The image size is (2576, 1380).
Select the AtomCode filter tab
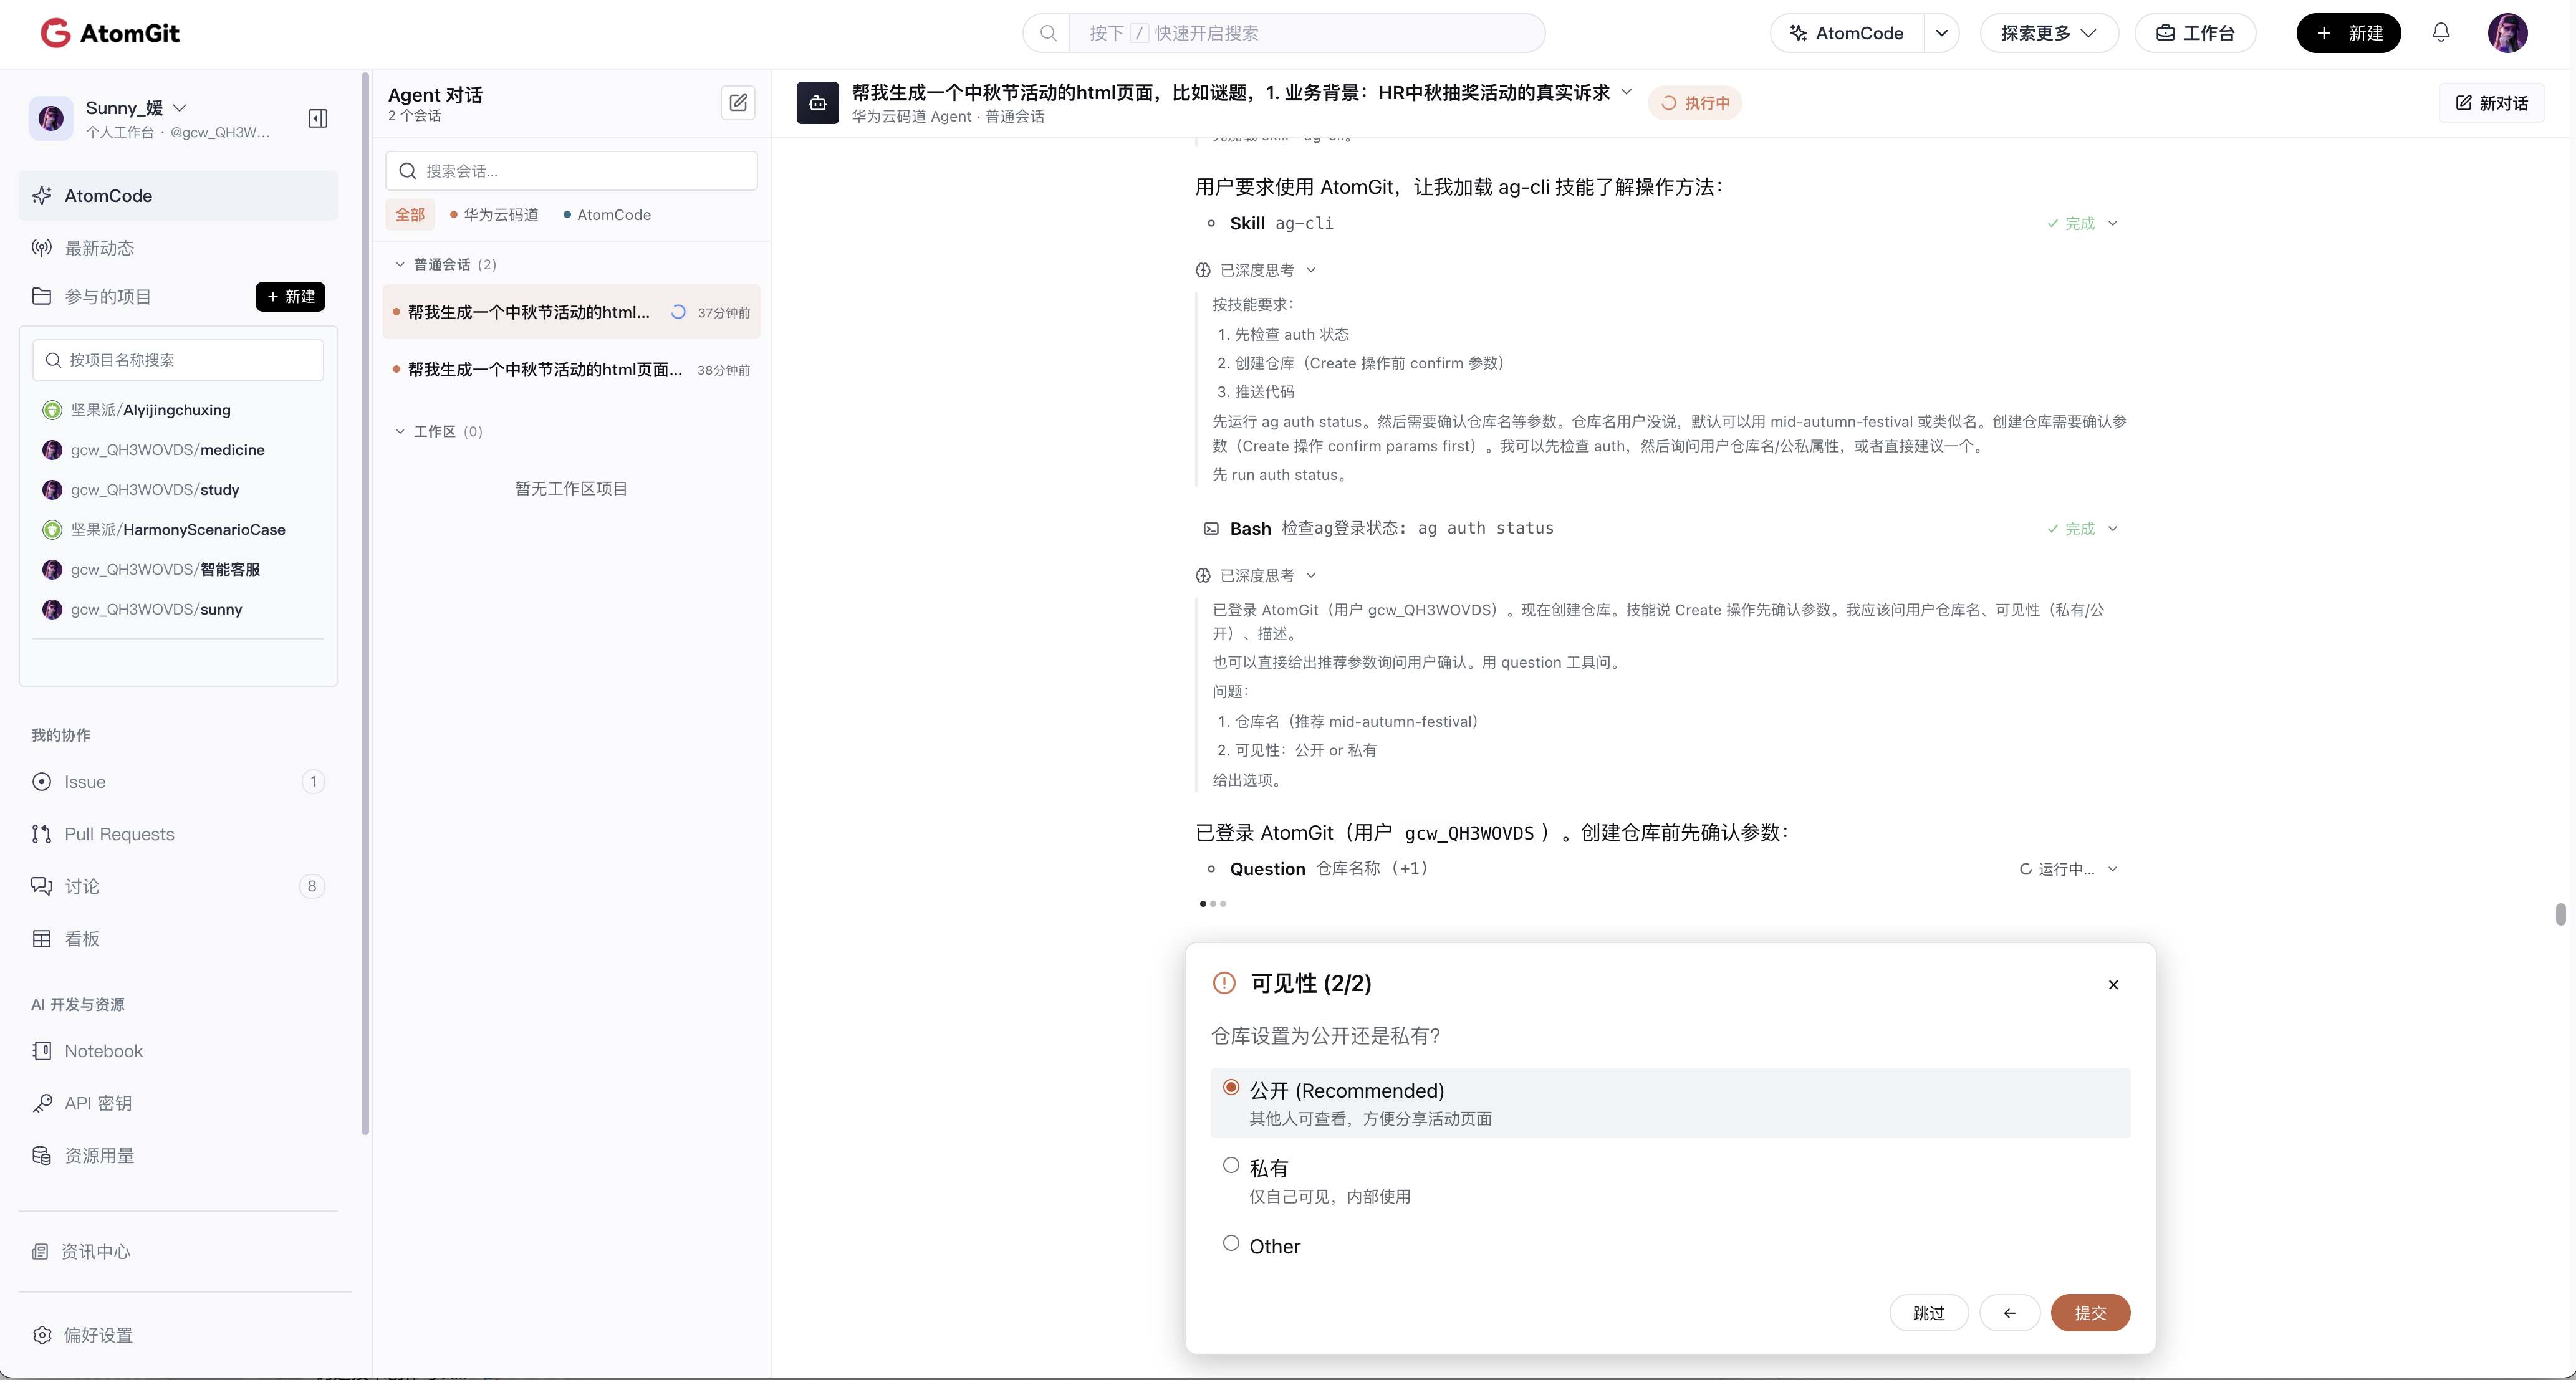607,215
